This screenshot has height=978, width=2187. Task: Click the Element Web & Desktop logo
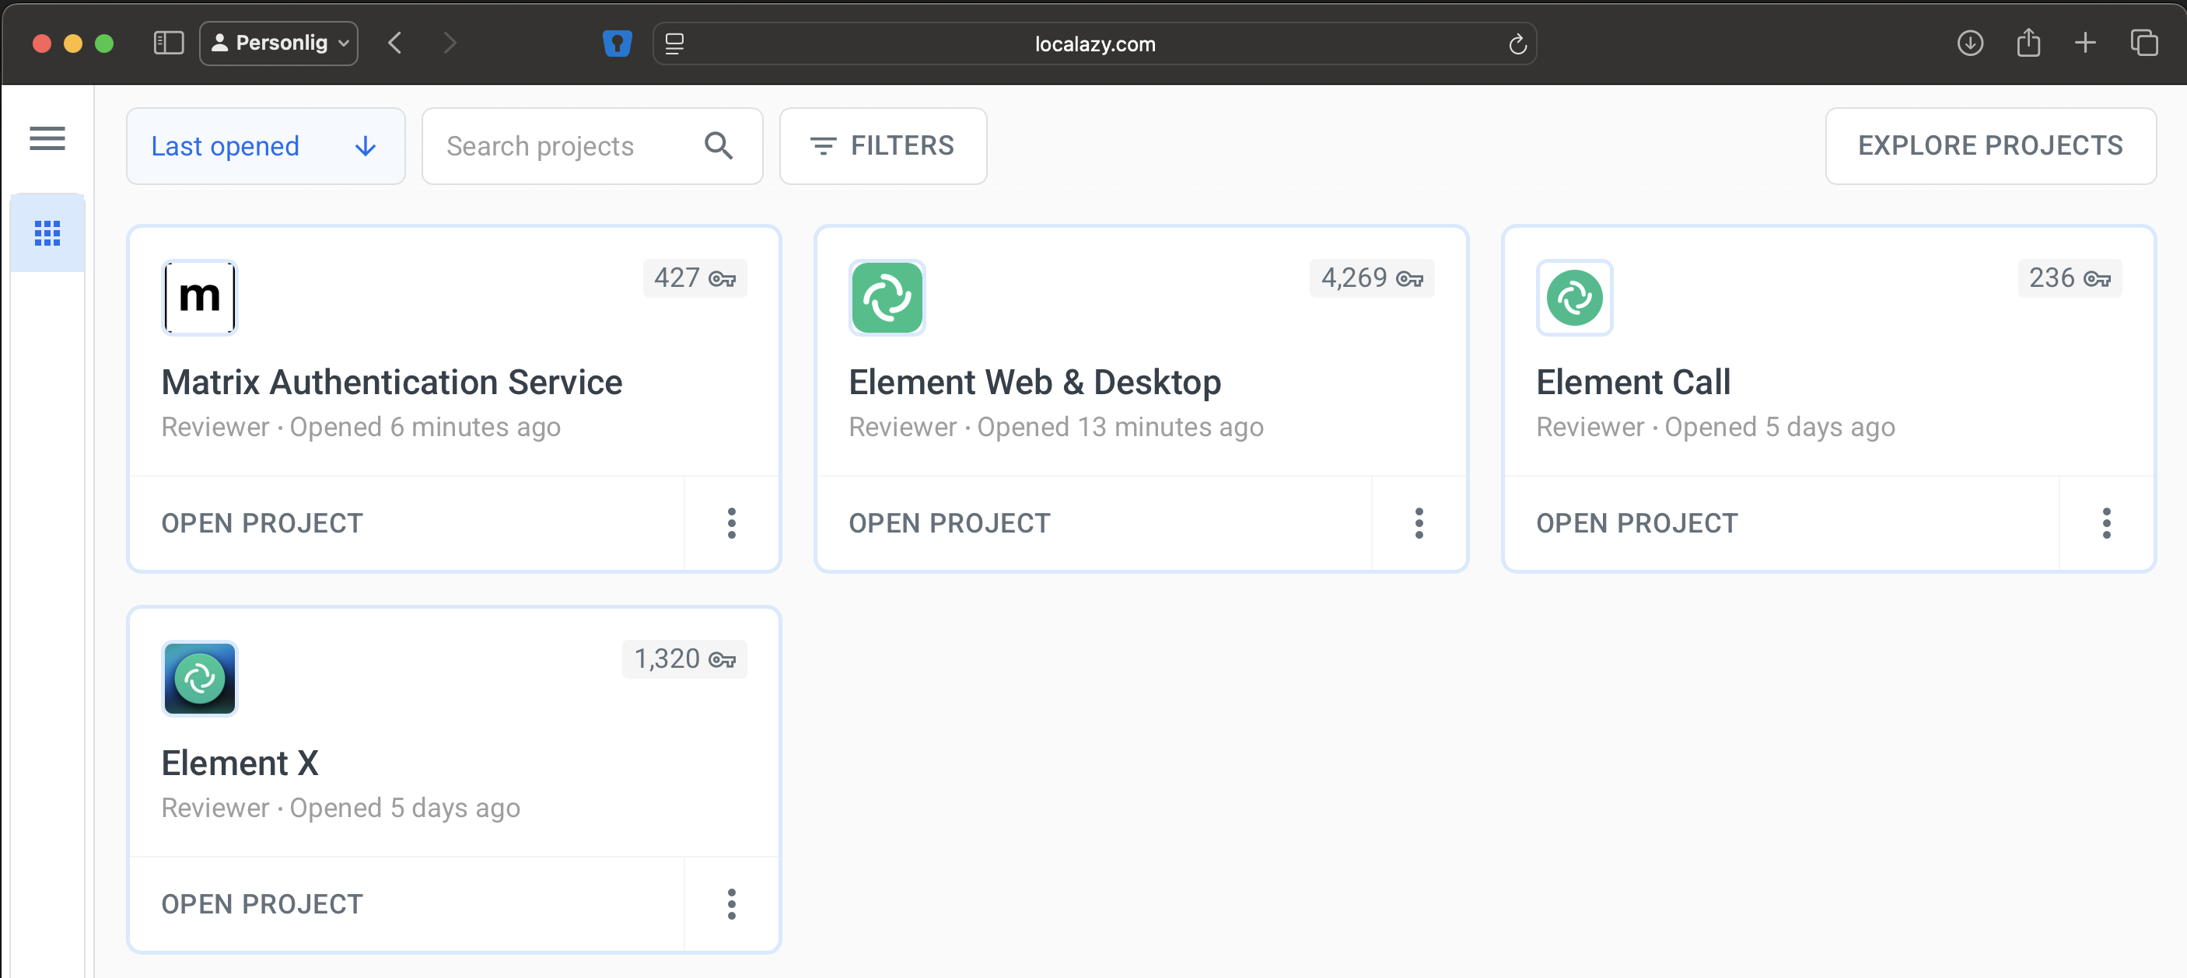point(887,297)
